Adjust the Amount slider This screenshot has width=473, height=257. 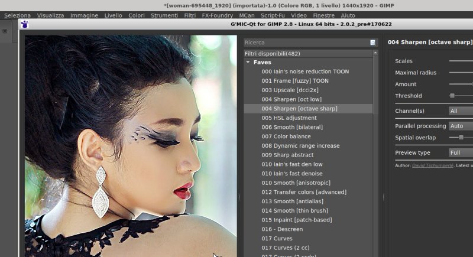(461, 84)
